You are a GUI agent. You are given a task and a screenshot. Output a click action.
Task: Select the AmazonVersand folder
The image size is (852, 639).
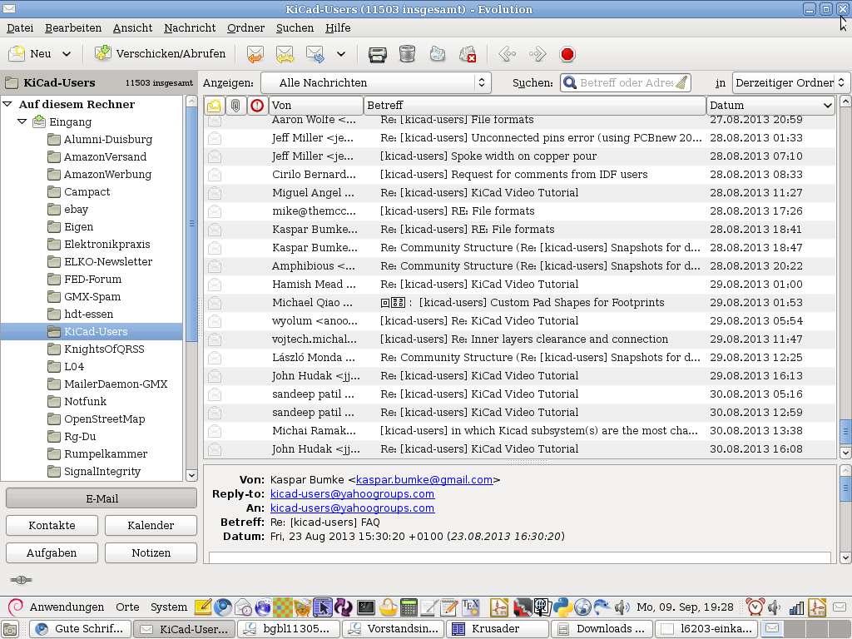tap(105, 156)
